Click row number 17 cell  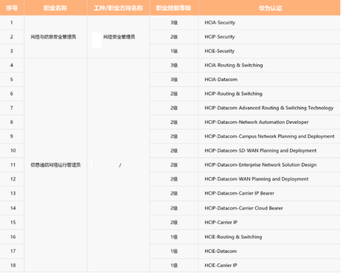(x=12, y=251)
